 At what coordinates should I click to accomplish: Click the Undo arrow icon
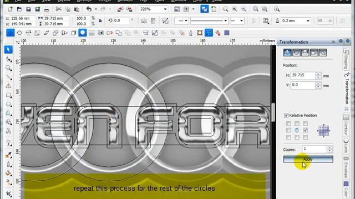[x=89, y=9]
